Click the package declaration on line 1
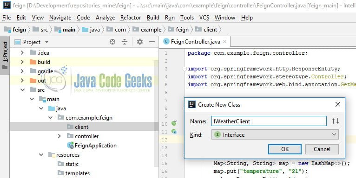 coord(247,53)
